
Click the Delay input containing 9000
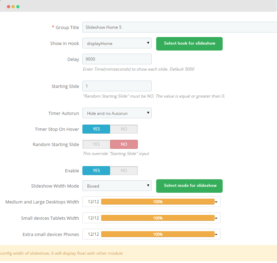click(117, 59)
